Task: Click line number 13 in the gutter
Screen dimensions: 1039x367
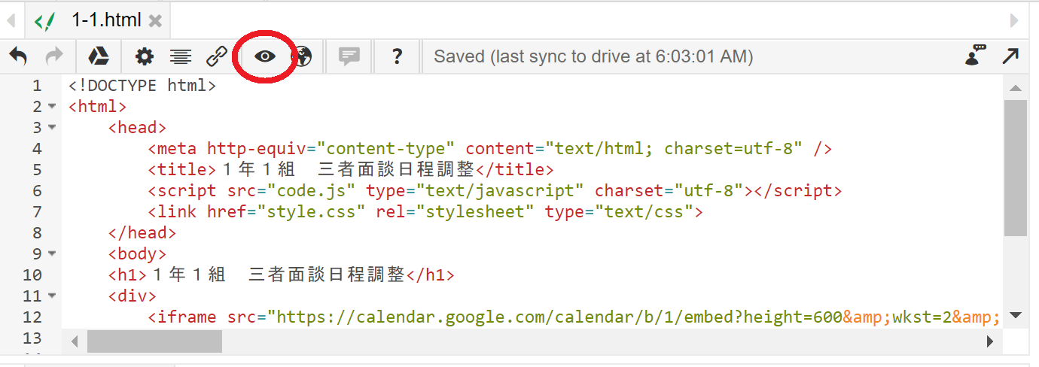Action: click(32, 338)
